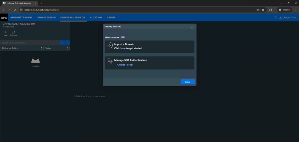299x142 pixels.
Task: Click the Manage SSO Authentication key icon
Action: pyautogui.click(x=109, y=61)
